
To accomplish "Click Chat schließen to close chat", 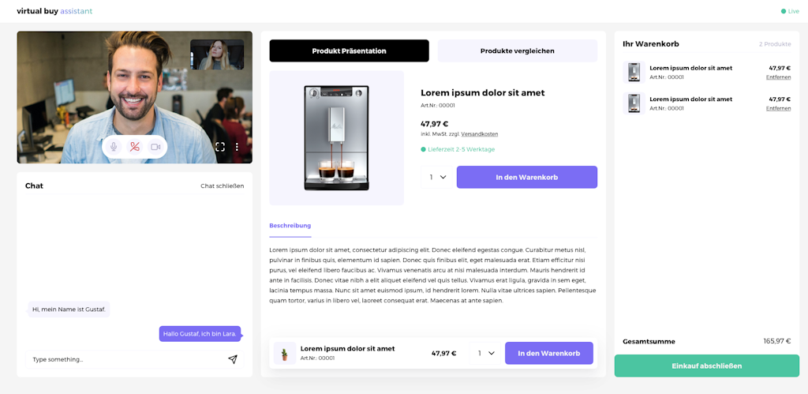I will click(x=222, y=186).
